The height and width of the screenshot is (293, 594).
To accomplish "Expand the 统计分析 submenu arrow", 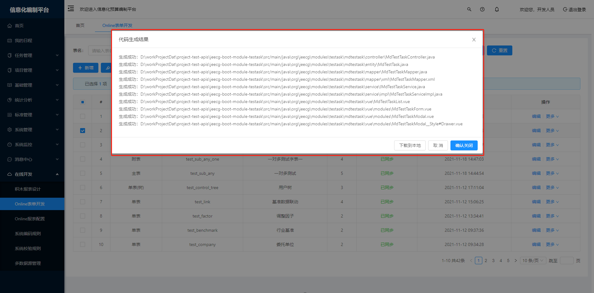I will tap(57, 100).
